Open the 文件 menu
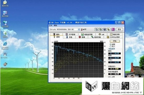 [51, 26]
